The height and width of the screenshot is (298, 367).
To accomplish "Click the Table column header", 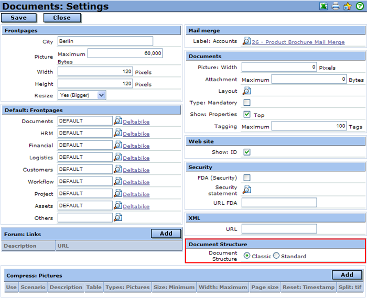I will (94, 287).
